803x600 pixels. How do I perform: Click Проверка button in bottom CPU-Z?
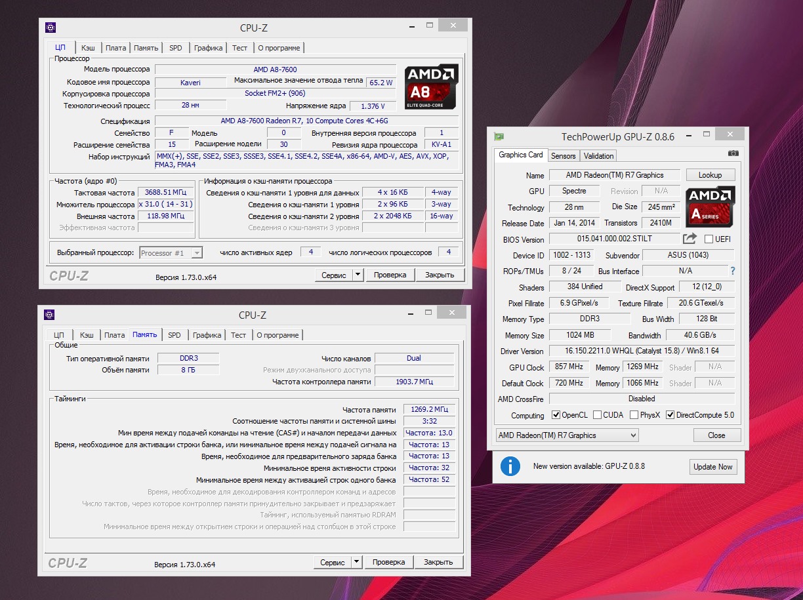point(389,562)
